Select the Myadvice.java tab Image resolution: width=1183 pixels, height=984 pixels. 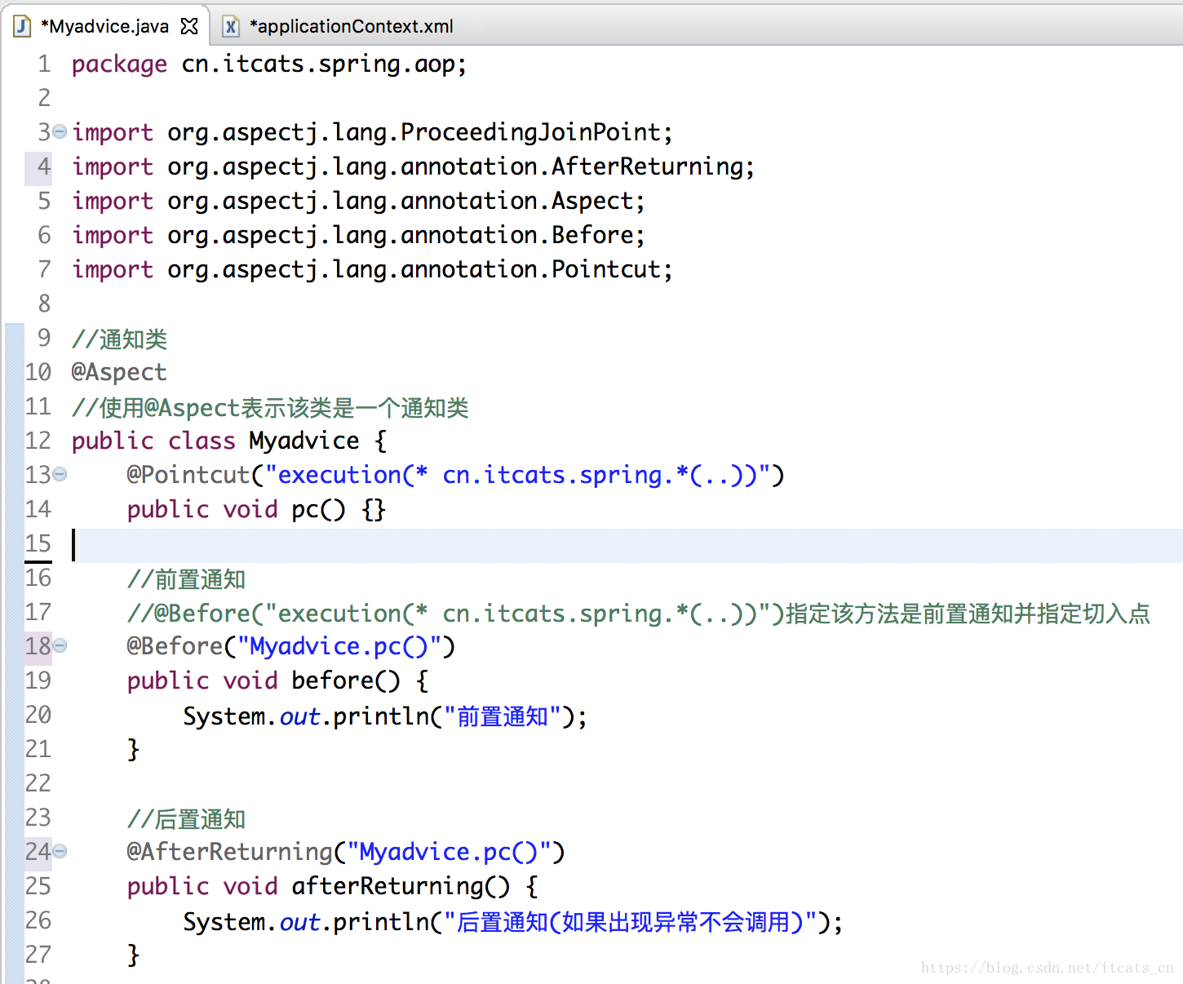110,25
